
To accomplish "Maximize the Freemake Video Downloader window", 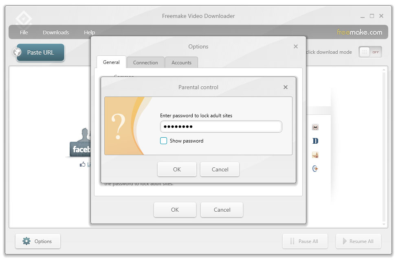I will [x=372, y=16].
